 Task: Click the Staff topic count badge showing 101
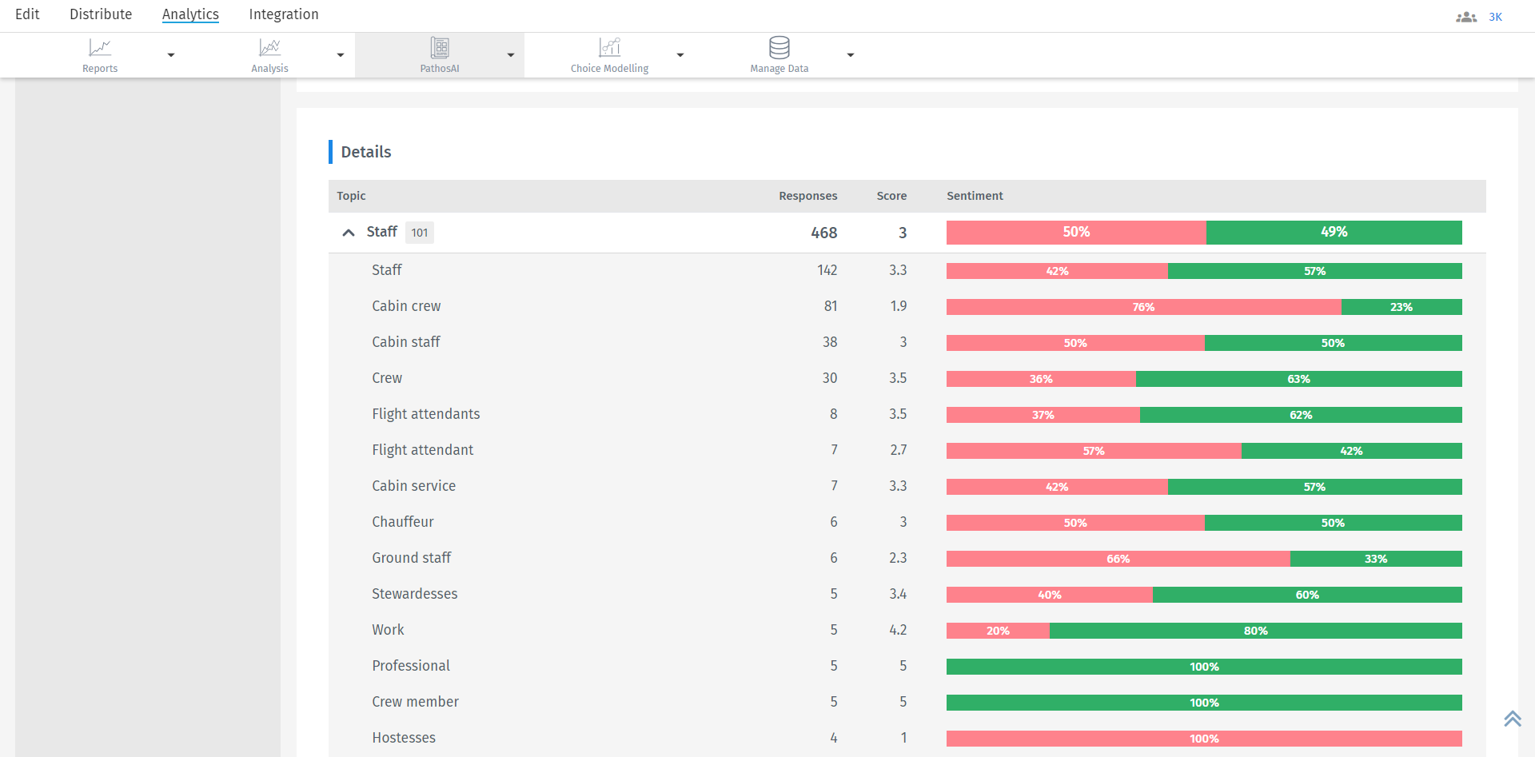(x=419, y=233)
